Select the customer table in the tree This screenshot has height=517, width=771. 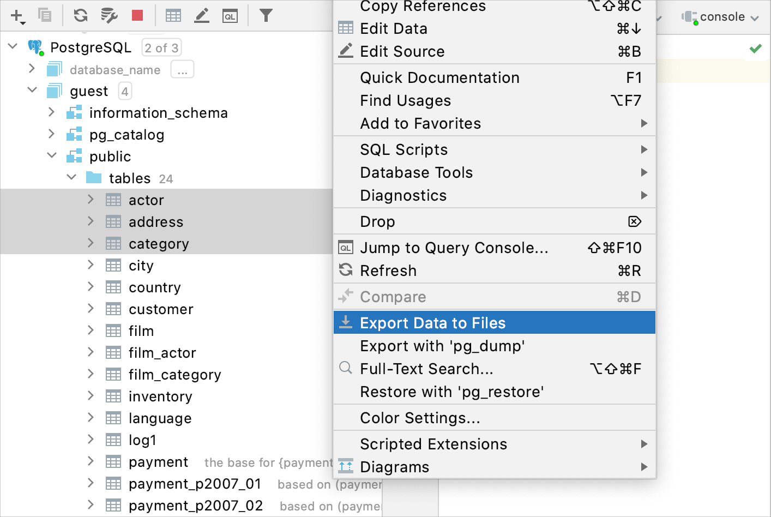tap(161, 309)
